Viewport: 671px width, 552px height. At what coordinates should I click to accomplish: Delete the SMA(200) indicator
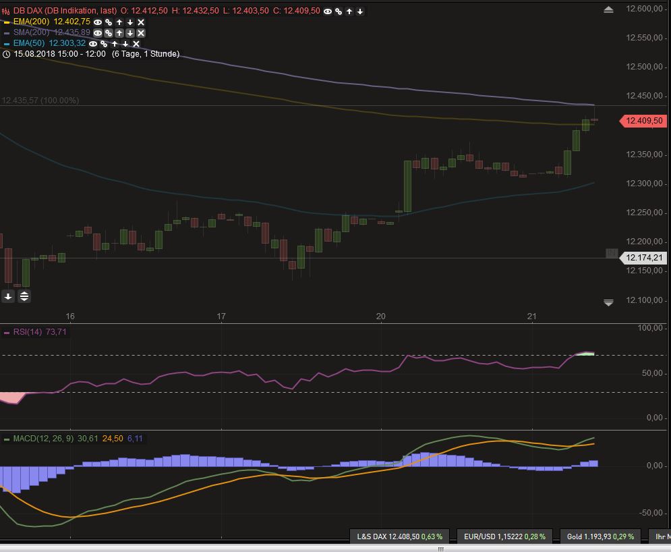pos(140,32)
